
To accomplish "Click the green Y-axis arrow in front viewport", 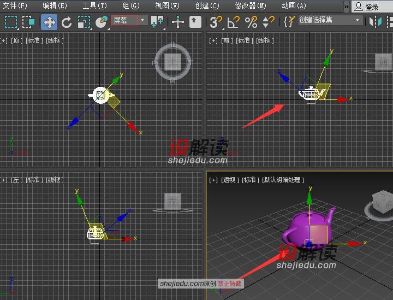I will 326,60.
